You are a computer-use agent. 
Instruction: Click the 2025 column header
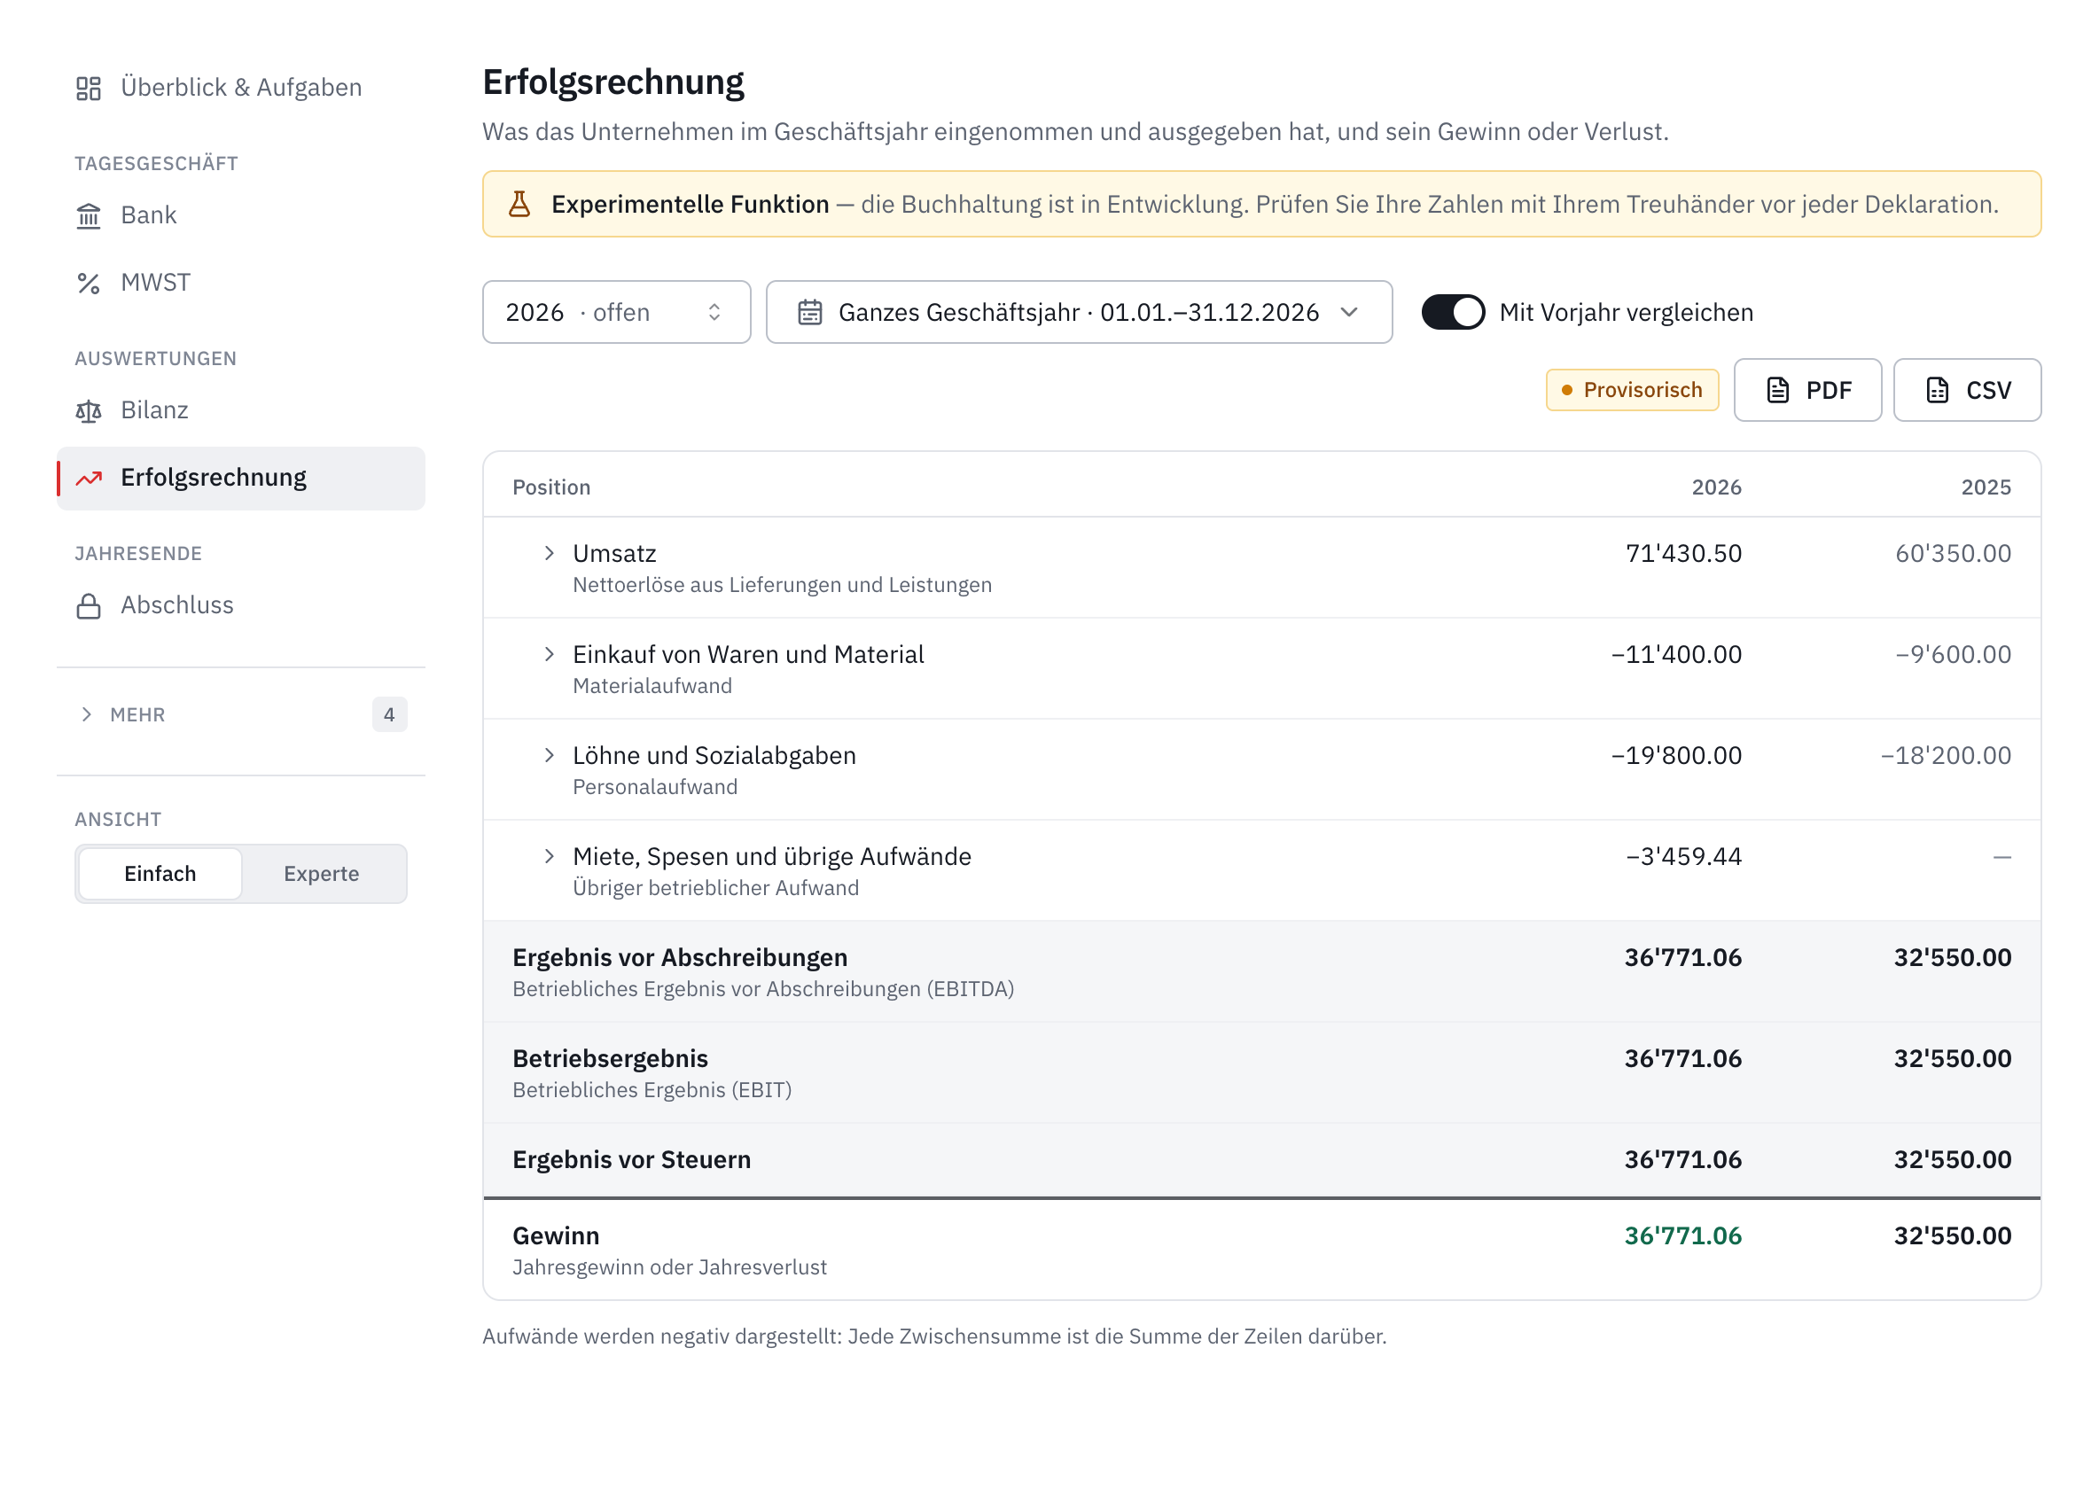1986,487
